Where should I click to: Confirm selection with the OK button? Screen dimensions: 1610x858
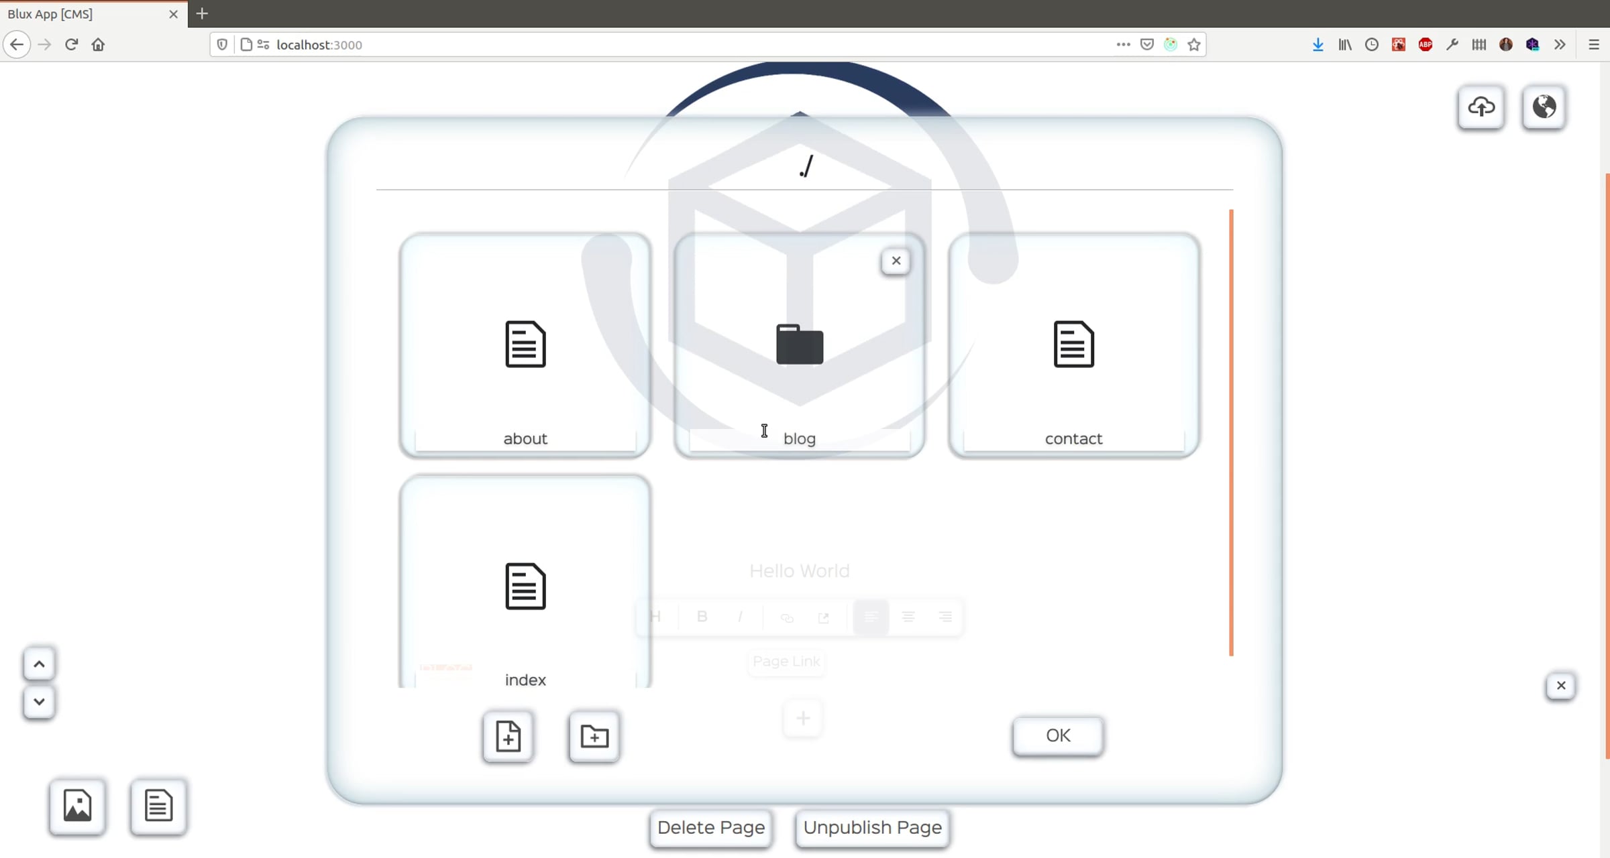click(1058, 735)
